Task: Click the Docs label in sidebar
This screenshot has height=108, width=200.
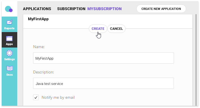Action: tap(10, 75)
